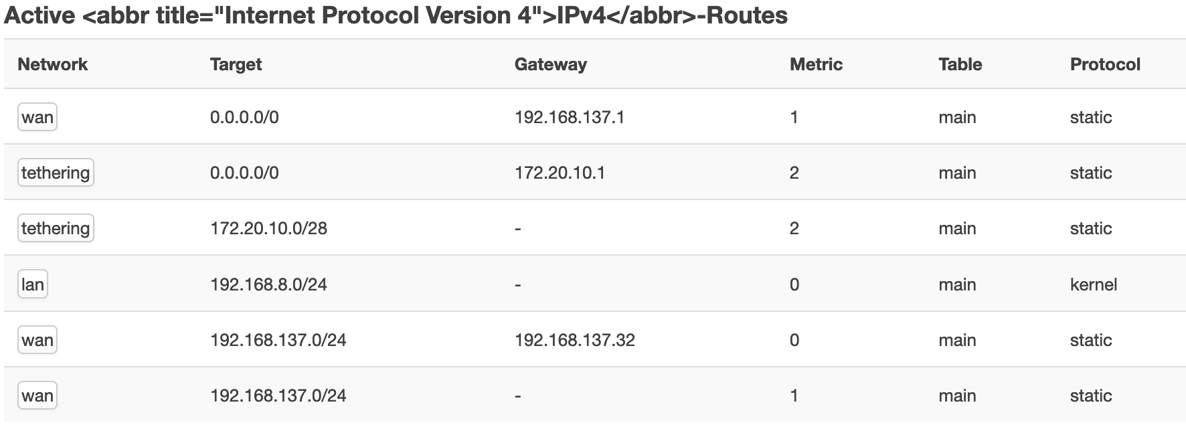Sort by the Gateway column header
The image size is (1186, 427).
coord(550,64)
